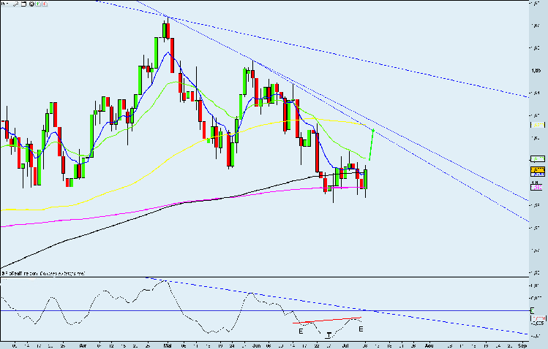Select the red indicator value label
The height and width of the screenshot is (349, 548).
(x=538, y=318)
